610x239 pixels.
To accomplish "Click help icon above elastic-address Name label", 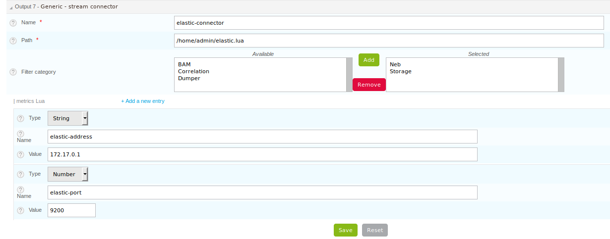I will click(x=20, y=134).
